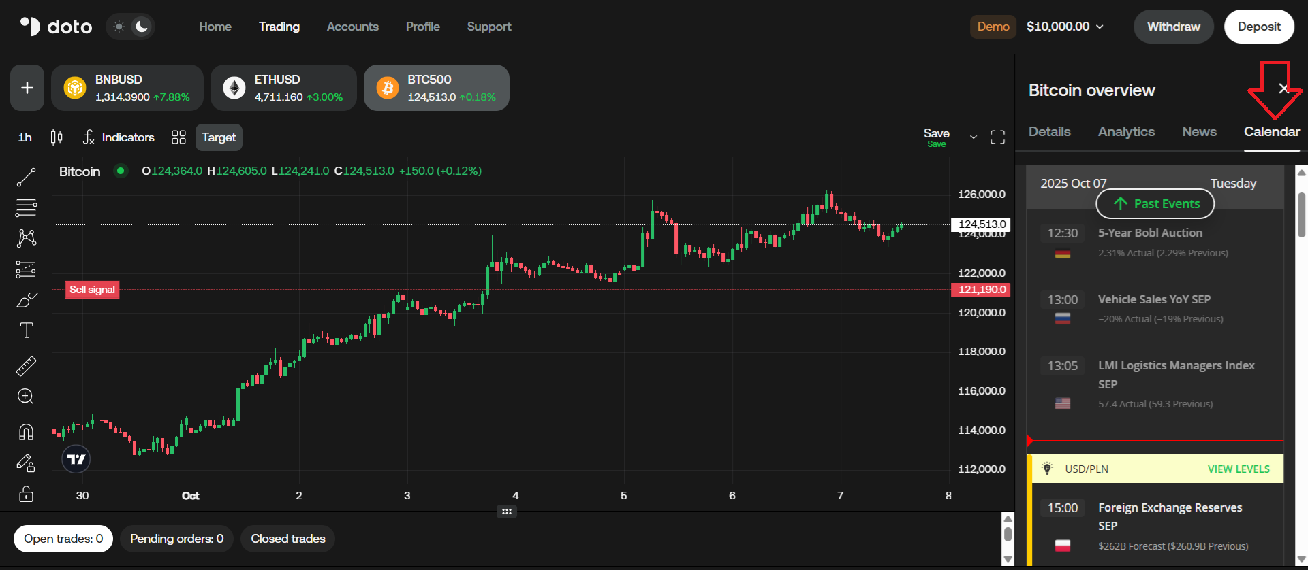The width and height of the screenshot is (1308, 570).
Task: Enter fullscreen chart mode
Action: tap(997, 137)
